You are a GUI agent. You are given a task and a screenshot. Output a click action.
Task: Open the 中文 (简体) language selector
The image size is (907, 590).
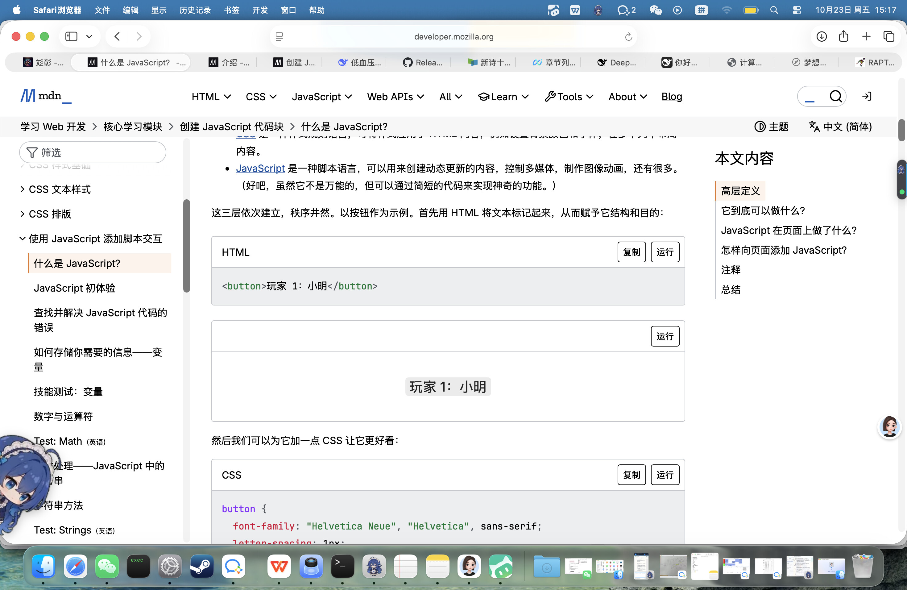pyautogui.click(x=840, y=127)
